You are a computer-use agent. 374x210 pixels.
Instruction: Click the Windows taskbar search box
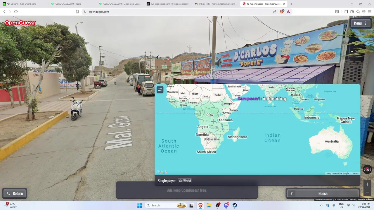coord(166,205)
